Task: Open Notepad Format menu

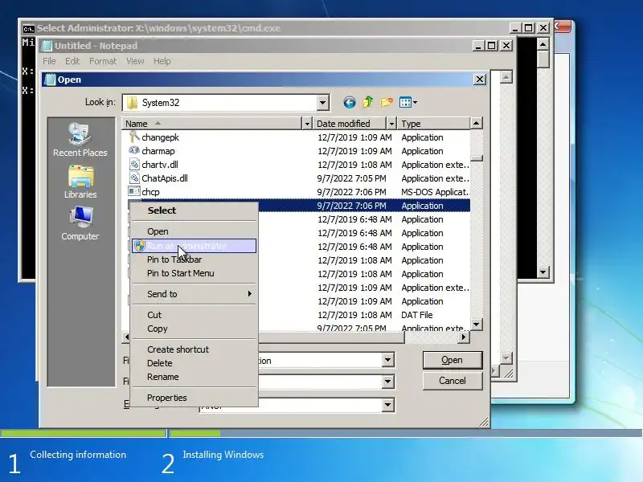Action: pyautogui.click(x=103, y=61)
